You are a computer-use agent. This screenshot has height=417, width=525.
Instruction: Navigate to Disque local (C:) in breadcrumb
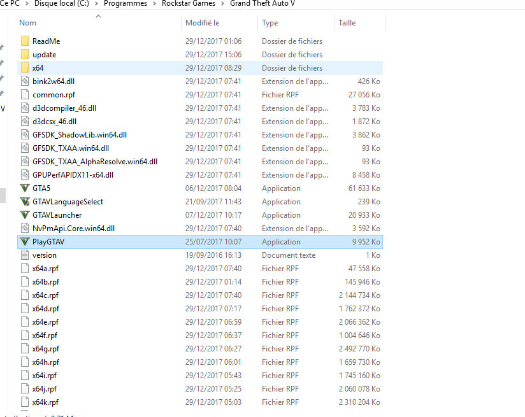point(62,4)
